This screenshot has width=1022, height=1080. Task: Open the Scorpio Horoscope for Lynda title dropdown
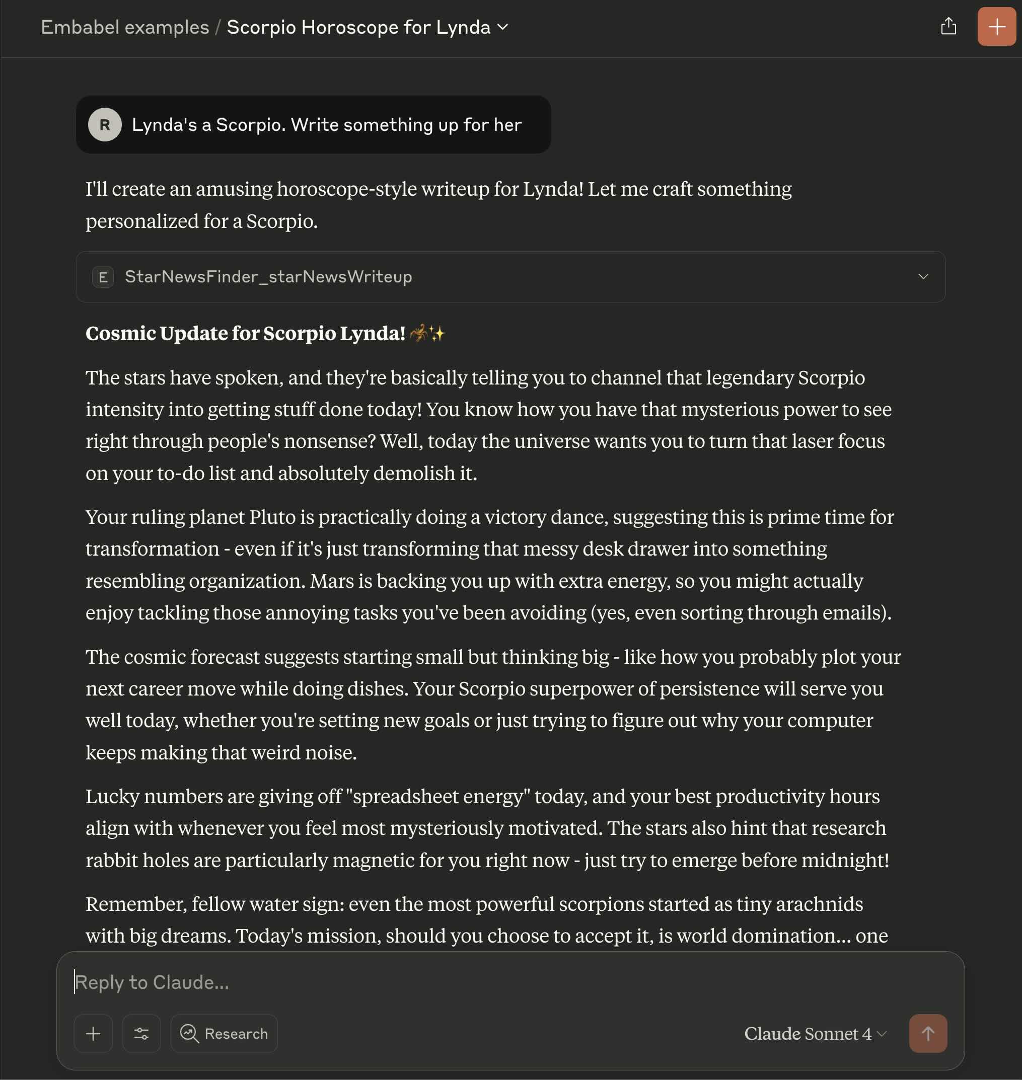coord(367,27)
